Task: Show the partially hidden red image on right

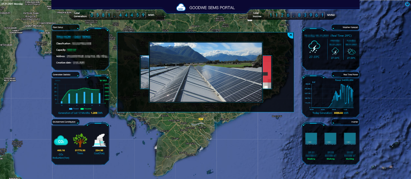Action: (x=267, y=72)
